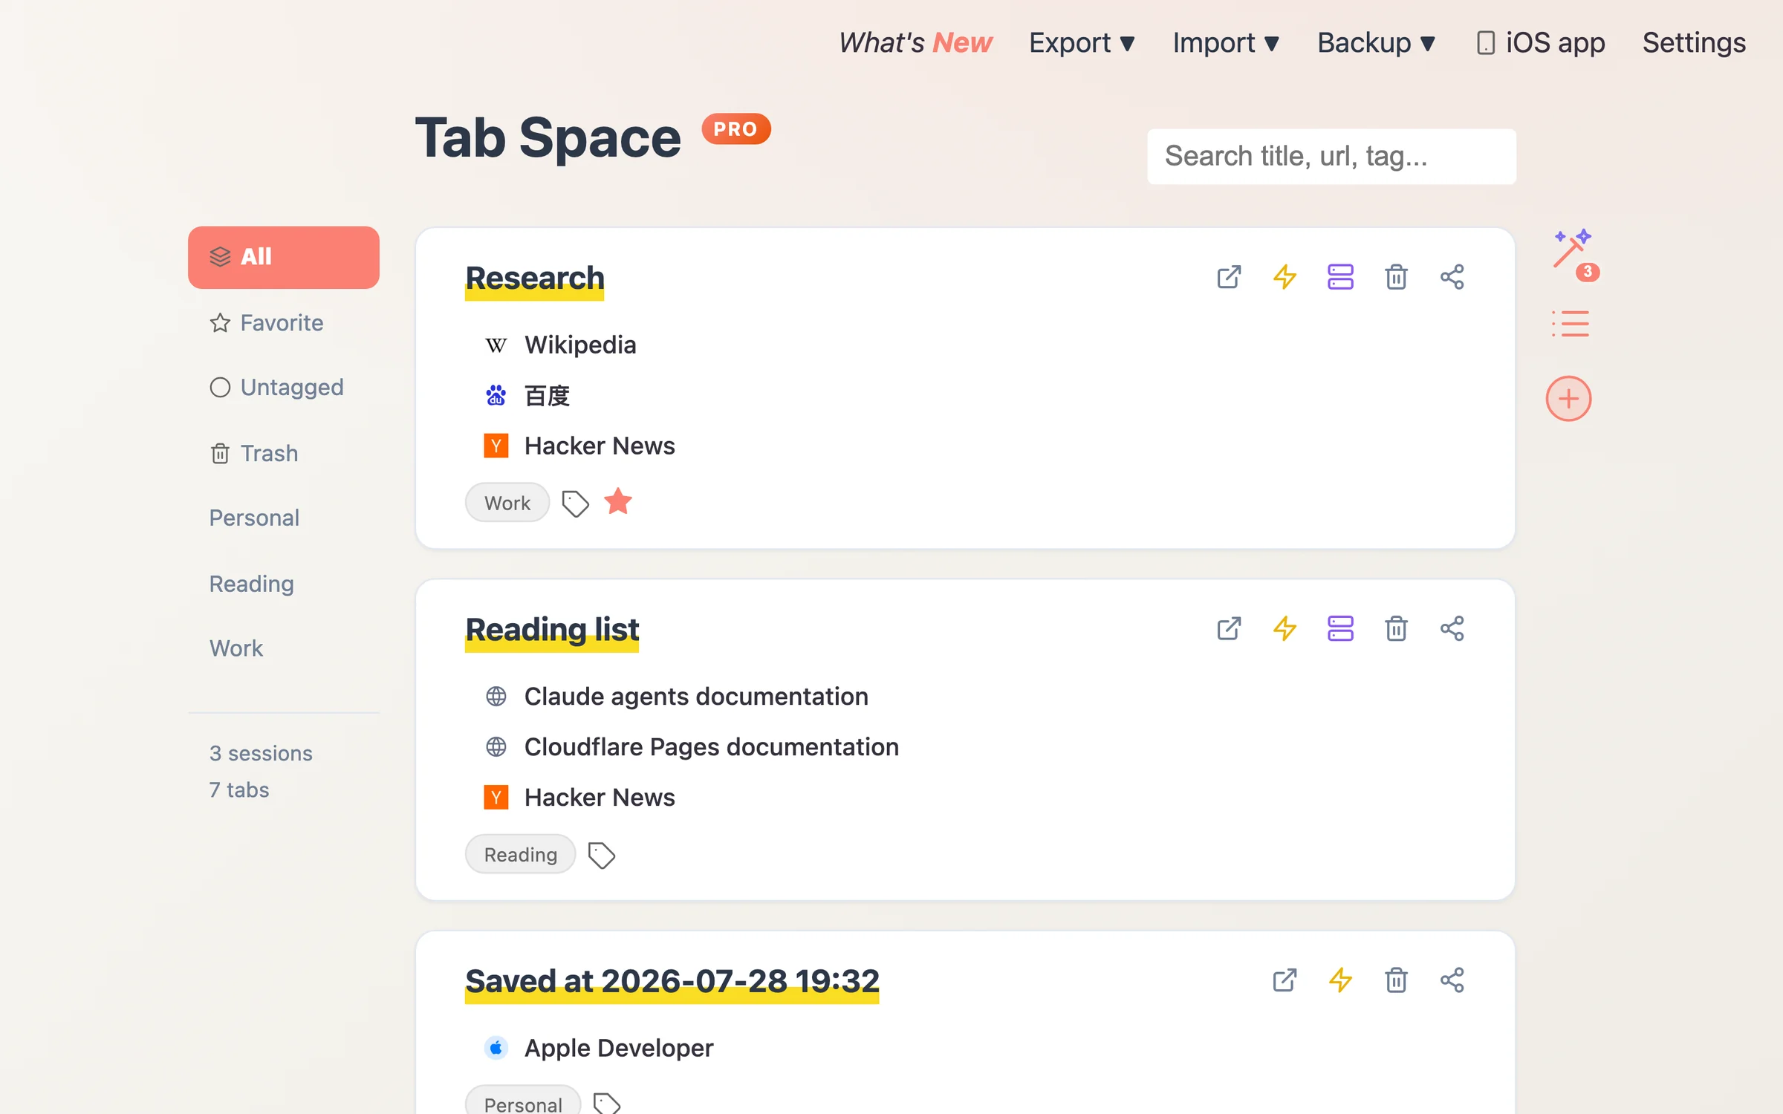Click the Apple Developer favicon

point(496,1048)
